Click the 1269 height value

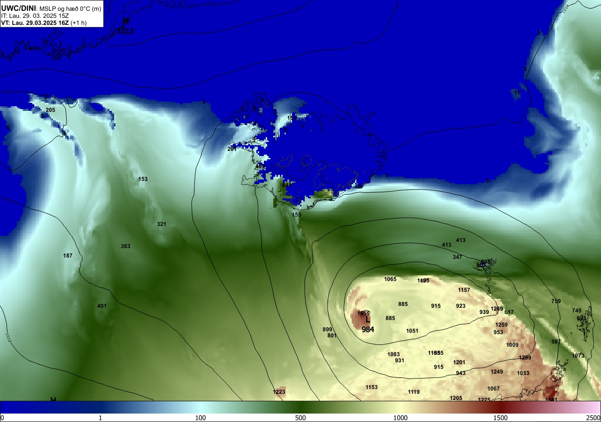coord(497,309)
